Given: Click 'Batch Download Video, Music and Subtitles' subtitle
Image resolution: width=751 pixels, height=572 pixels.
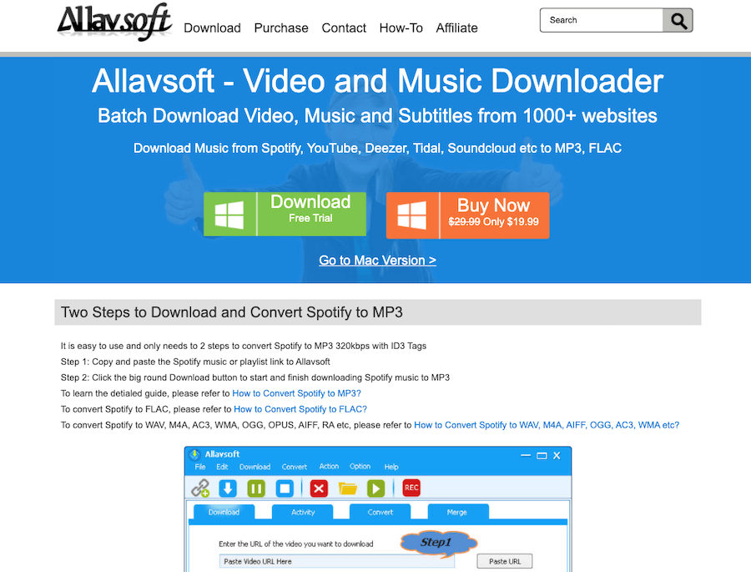Looking at the screenshot, I should click(x=377, y=115).
